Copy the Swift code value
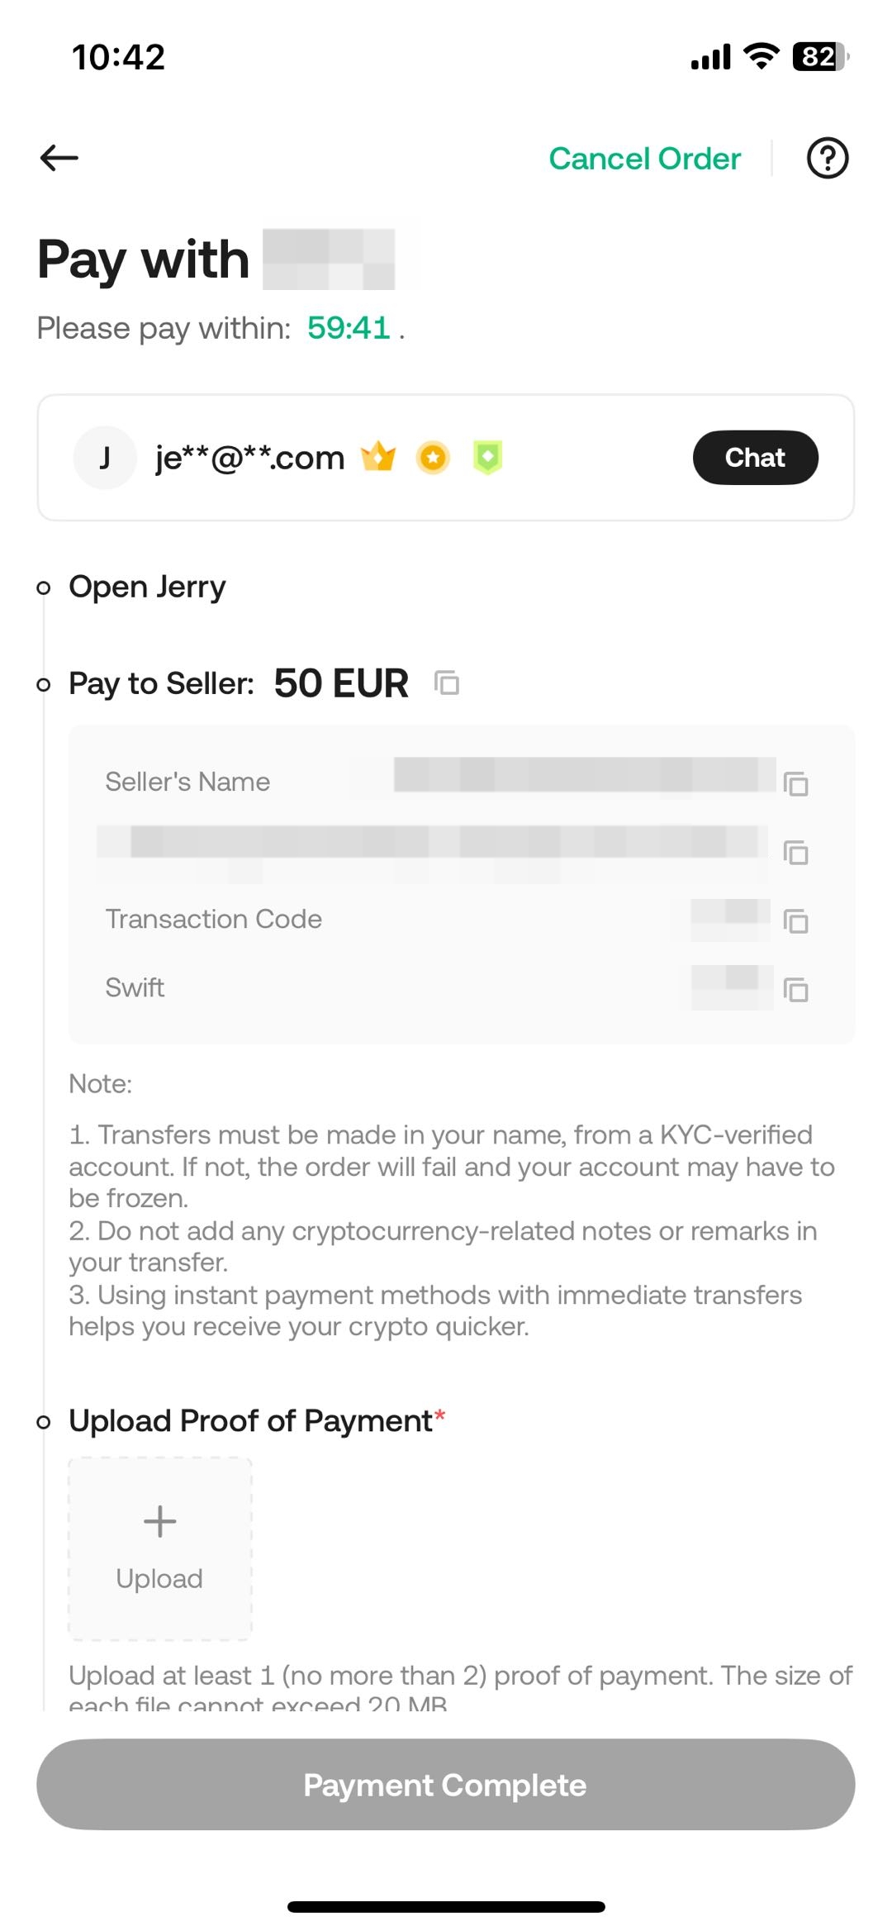 pyautogui.click(x=795, y=989)
